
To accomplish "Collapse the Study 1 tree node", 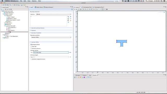I will [3, 35].
